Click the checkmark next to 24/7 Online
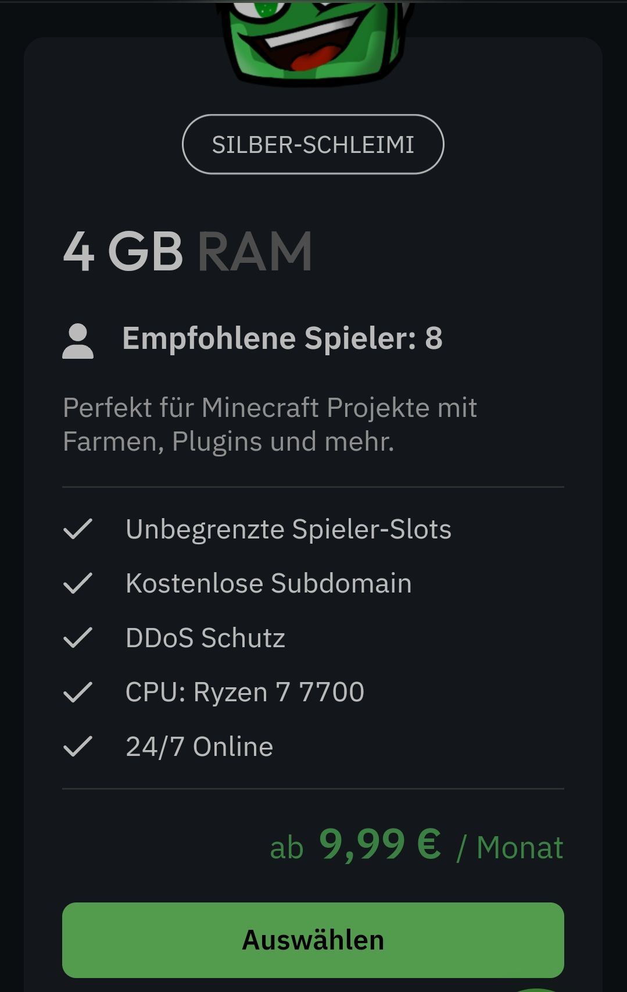The image size is (627, 992). click(x=78, y=747)
